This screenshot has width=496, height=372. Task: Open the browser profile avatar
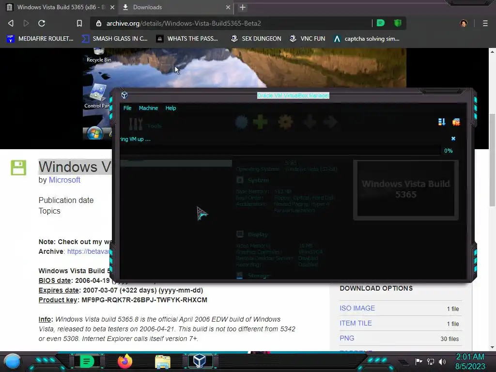tap(464, 23)
